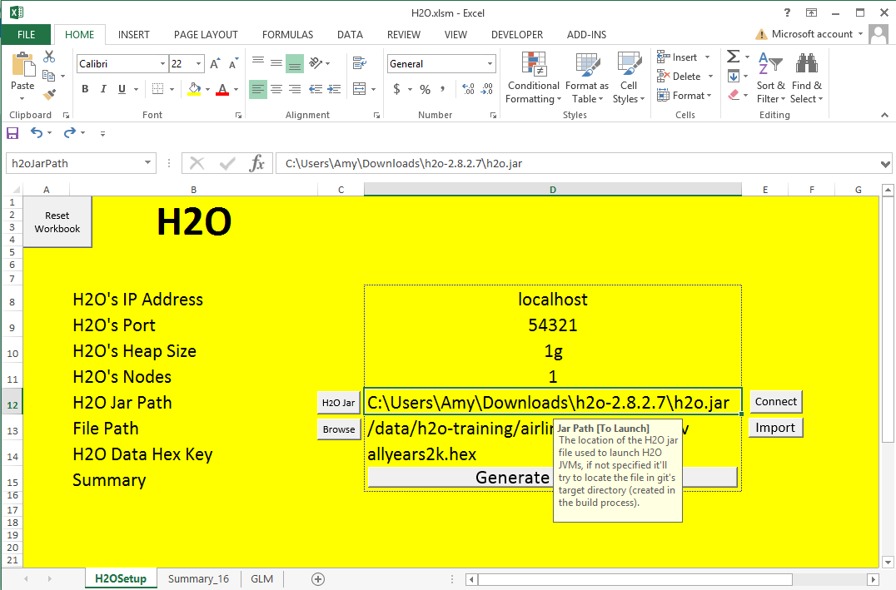896x590 pixels.
Task: Click the Reset Workbook button
Action: point(57,222)
